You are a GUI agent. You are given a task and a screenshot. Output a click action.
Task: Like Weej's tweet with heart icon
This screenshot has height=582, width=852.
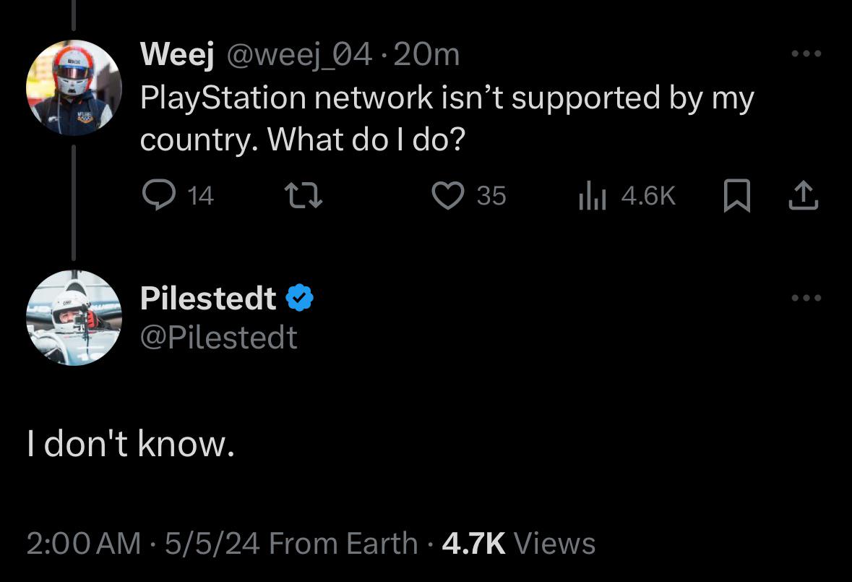(x=447, y=195)
